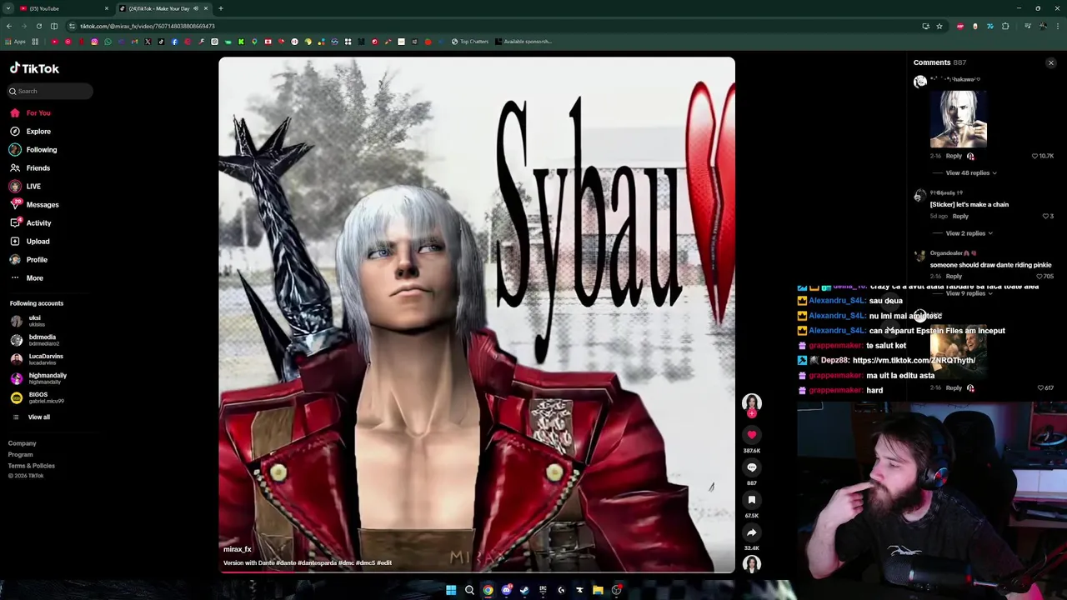1067x600 pixels.
Task: Open the spinning sound disc at bottom
Action: tap(752, 564)
